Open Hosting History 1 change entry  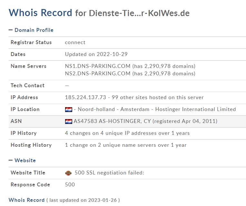[x=126, y=145]
